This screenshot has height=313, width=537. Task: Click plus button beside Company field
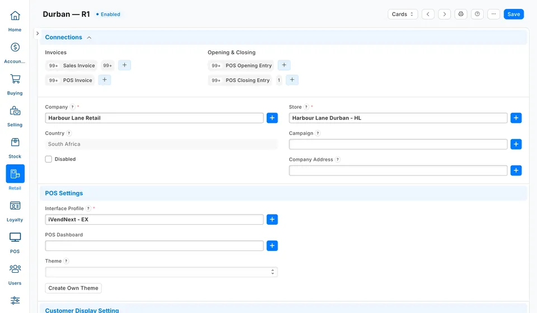(x=272, y=118)
